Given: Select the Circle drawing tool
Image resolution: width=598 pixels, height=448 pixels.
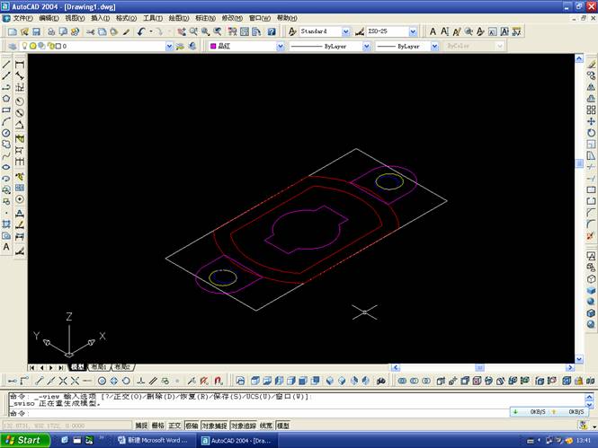Looking at the screenshot, I should (6, 133).
